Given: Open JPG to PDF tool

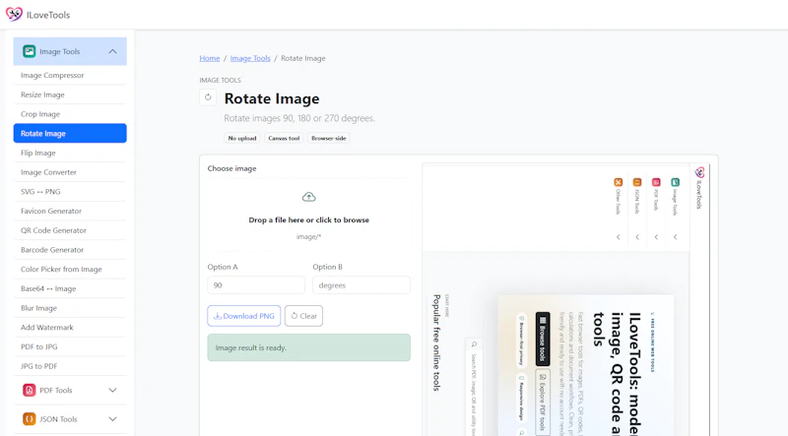Looking at the screenshot, I should [70, 366].
